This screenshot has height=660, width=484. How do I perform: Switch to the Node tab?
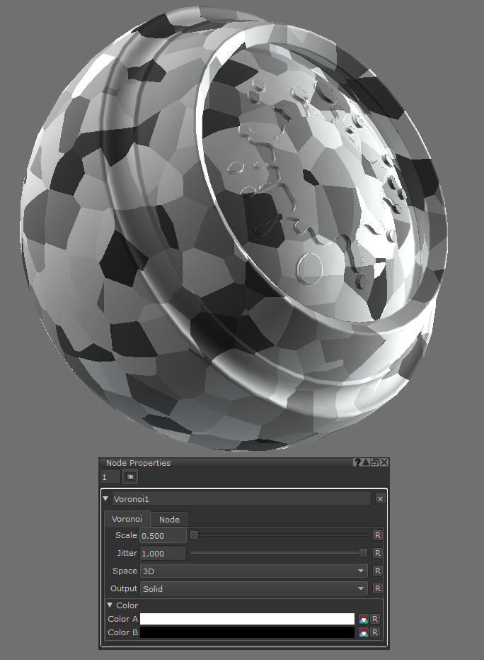(x=169, y=519)
